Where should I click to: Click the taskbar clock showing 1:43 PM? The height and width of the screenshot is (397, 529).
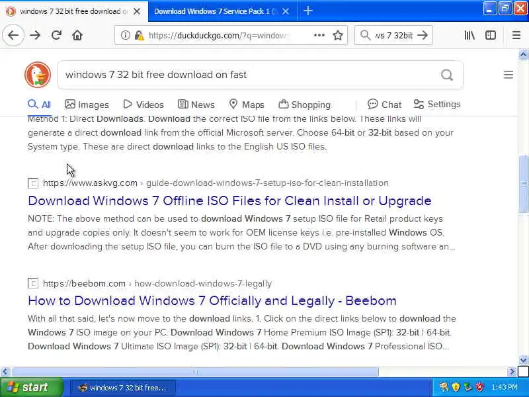(505, 387)
